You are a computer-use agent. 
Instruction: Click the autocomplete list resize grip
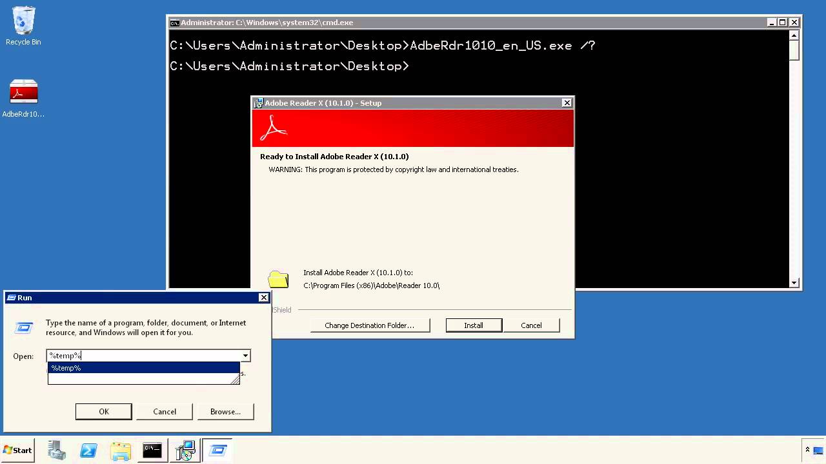coord(235,380)
